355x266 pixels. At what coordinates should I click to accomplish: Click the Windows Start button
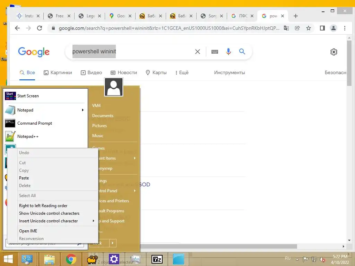pyautogui.click(x=8, y=259)
